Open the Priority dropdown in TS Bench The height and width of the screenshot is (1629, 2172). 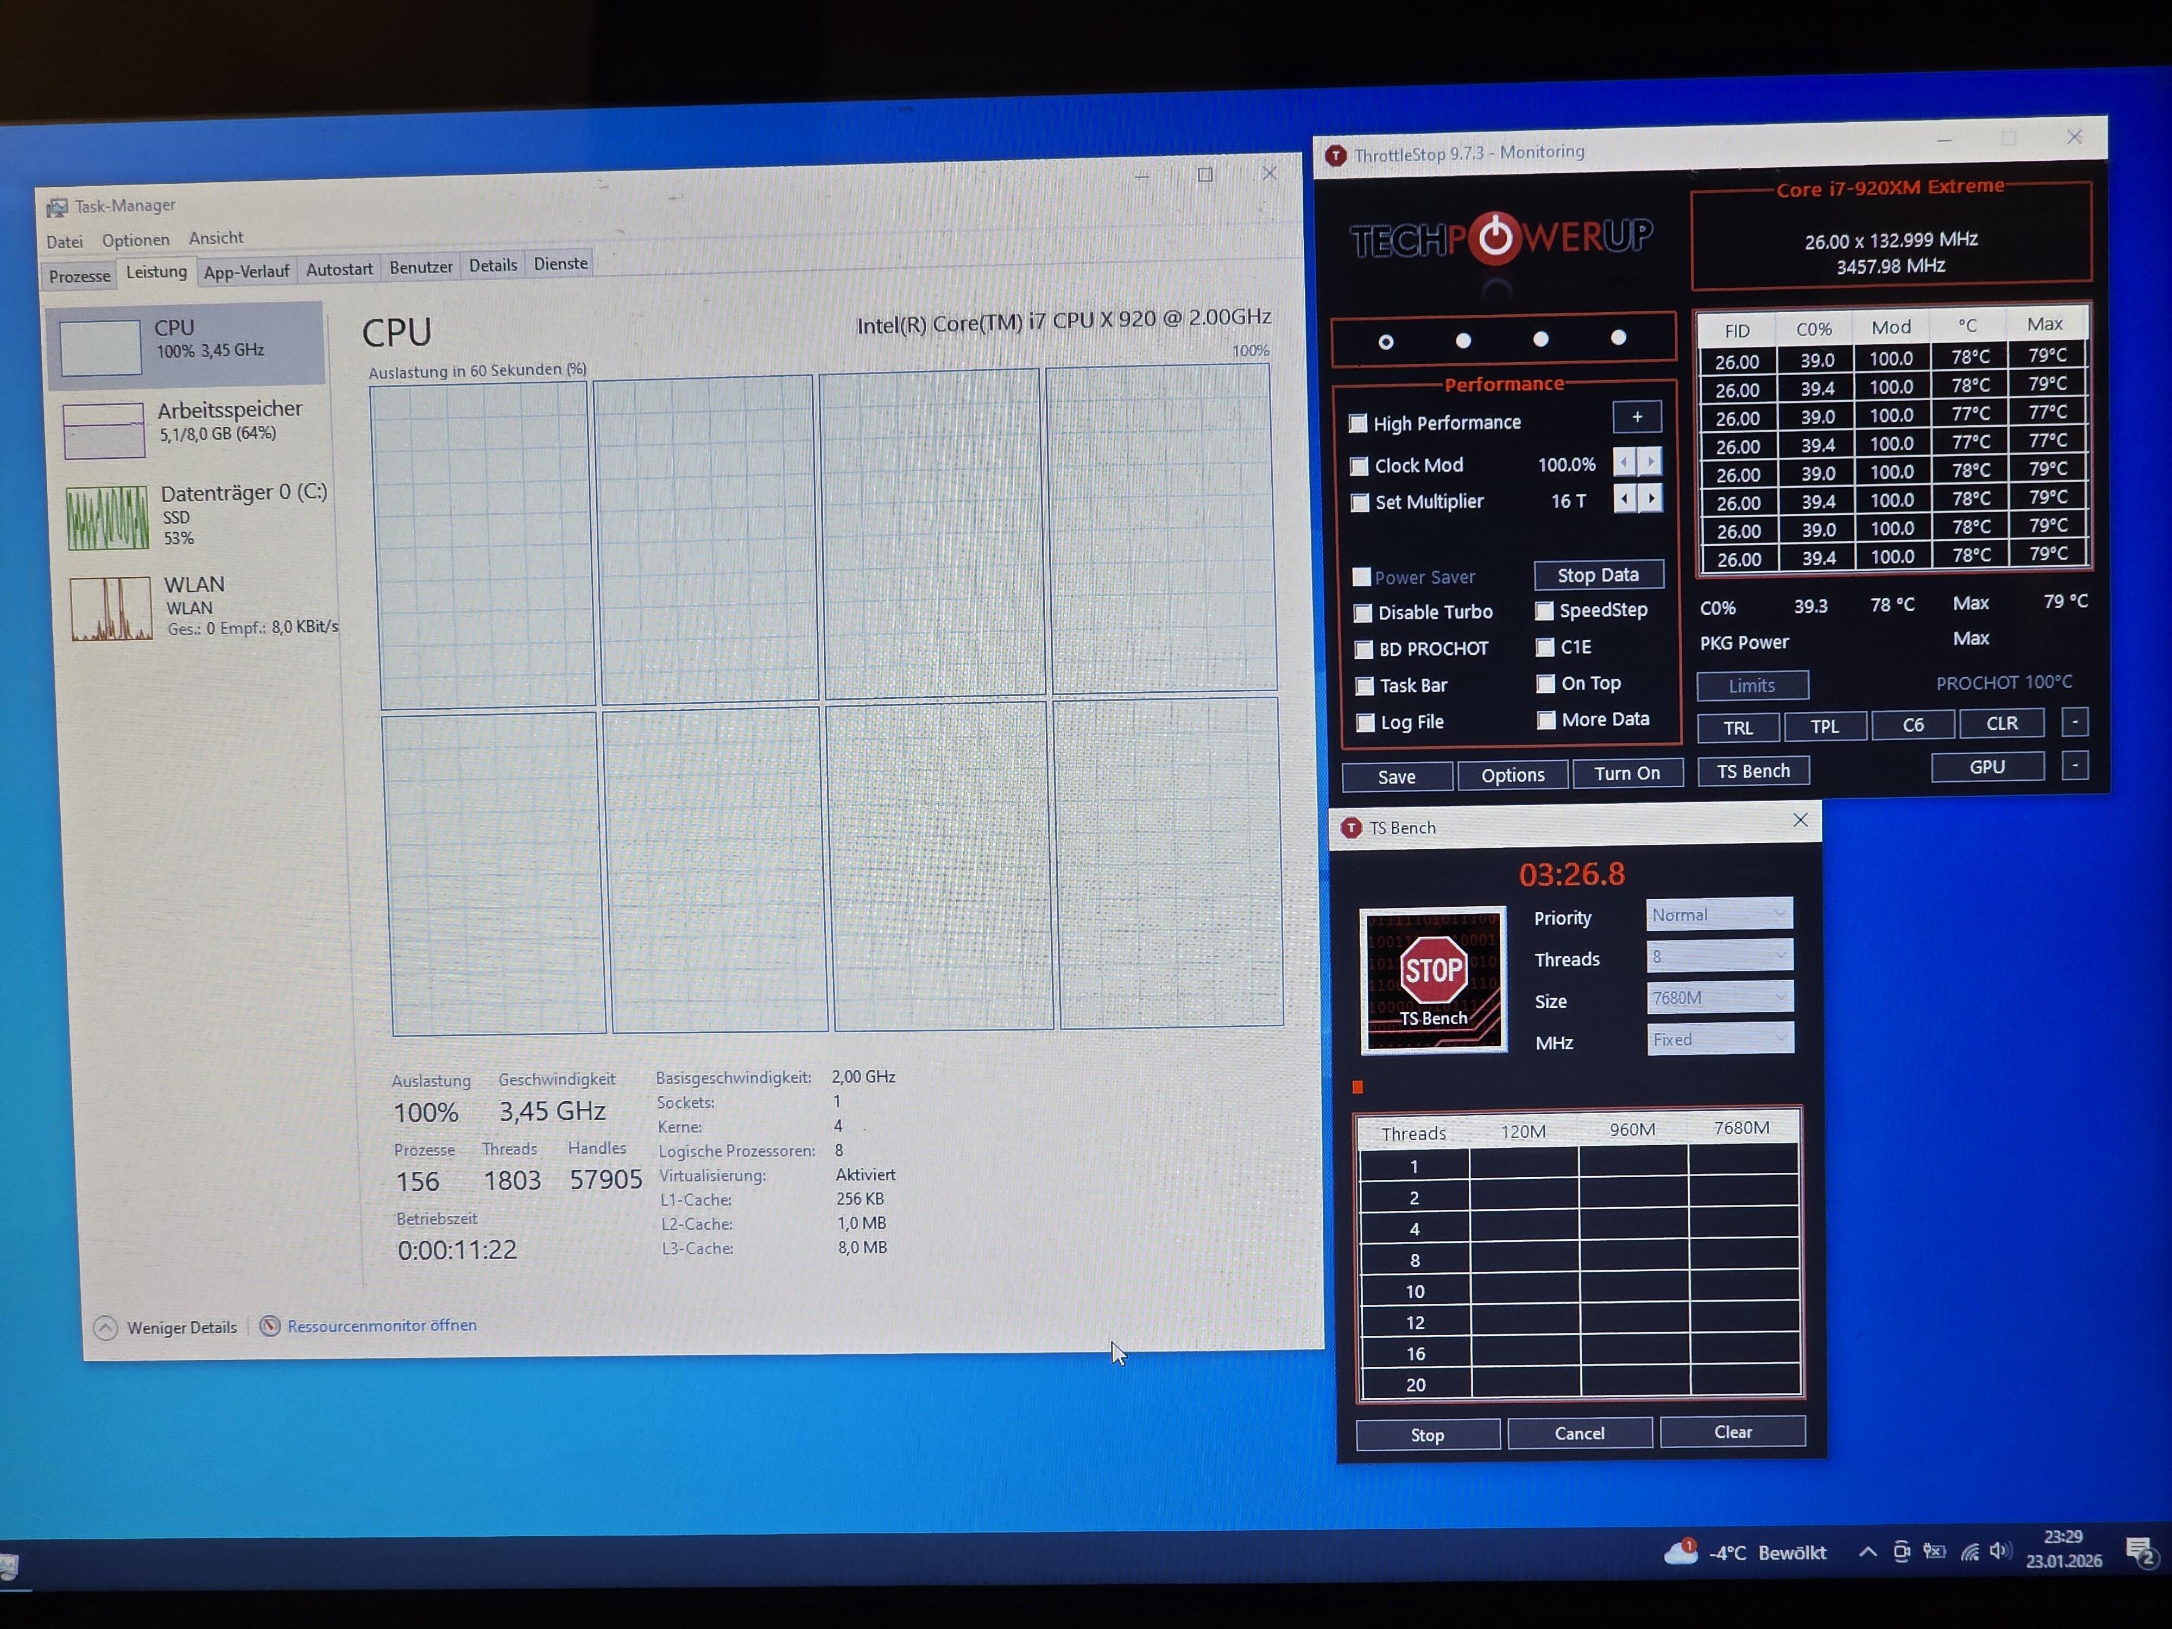[1719, 914]
